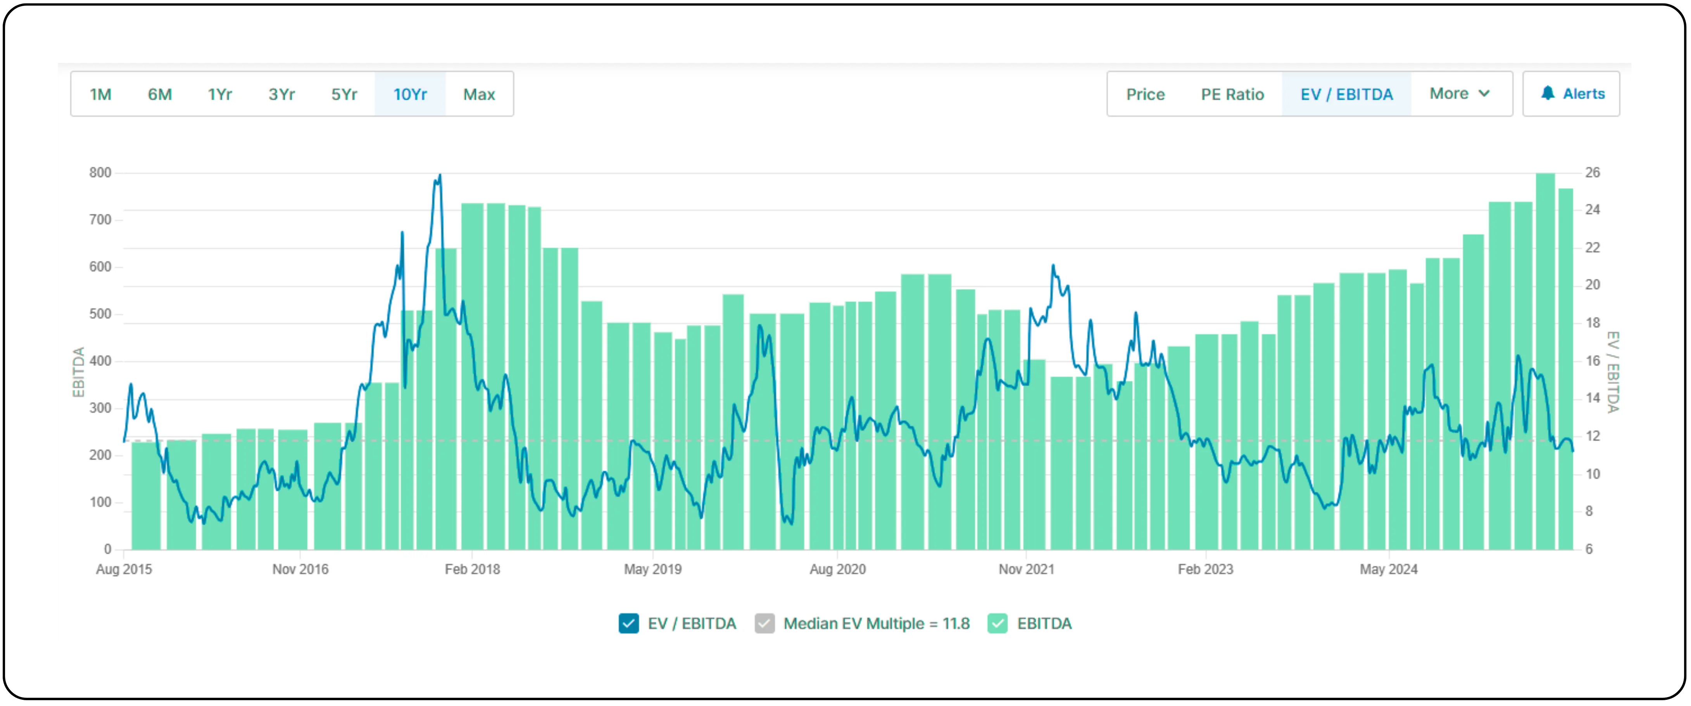The image size is (1691, 706).
Task: Click the EV/EBITDA line peak near Feb 2018
Action: [x=440, y=176]
